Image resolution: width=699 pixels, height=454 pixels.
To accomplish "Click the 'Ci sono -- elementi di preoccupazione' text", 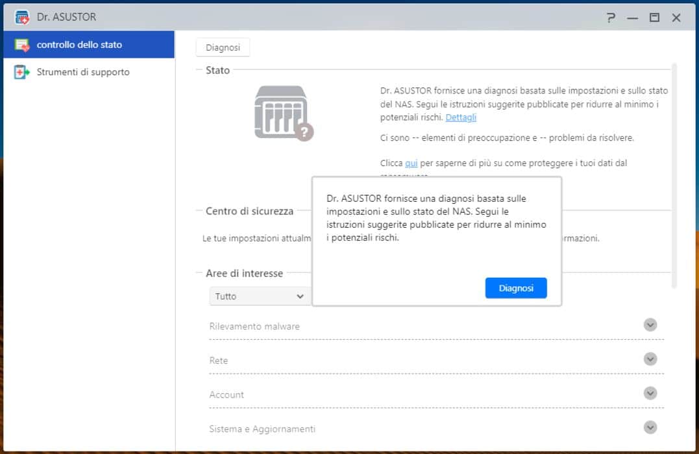I will (507, 138).
